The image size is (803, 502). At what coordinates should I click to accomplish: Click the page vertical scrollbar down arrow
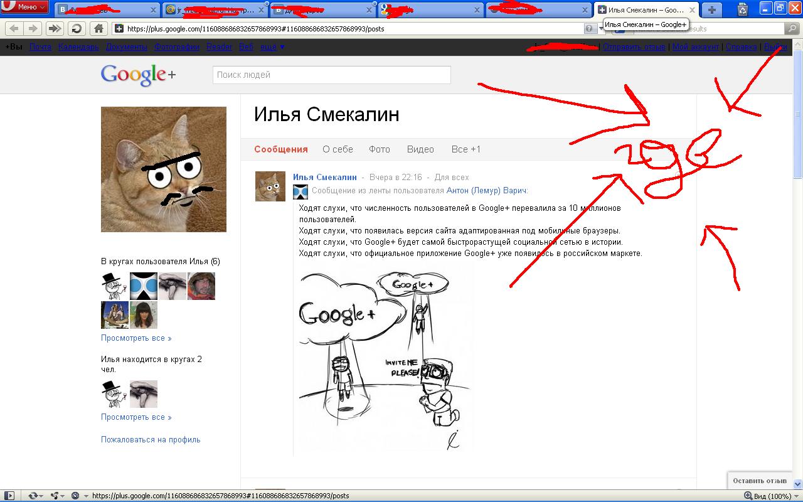[798, 484]
